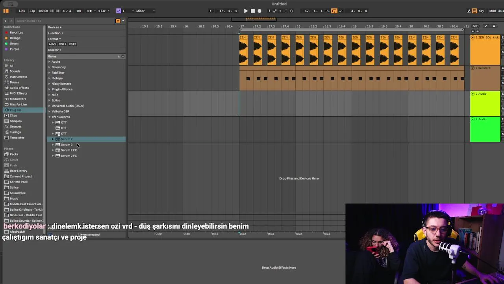The height and width of the screenshot is (284, 504).
Task: Filter by VST2 format
Action: tap(62, 44)
